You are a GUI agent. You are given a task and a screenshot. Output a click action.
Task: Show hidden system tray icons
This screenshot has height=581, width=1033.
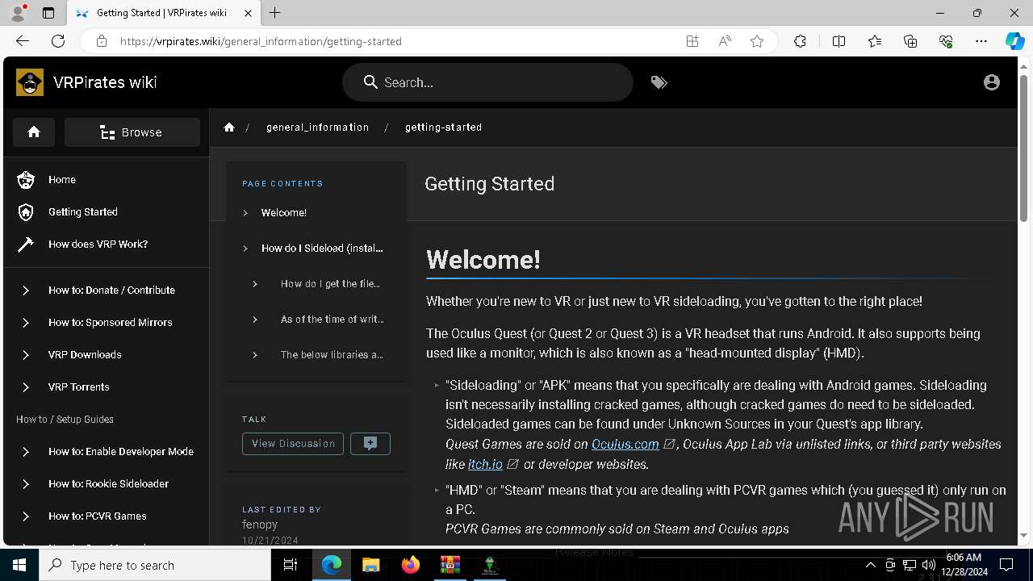pos(870,565)
